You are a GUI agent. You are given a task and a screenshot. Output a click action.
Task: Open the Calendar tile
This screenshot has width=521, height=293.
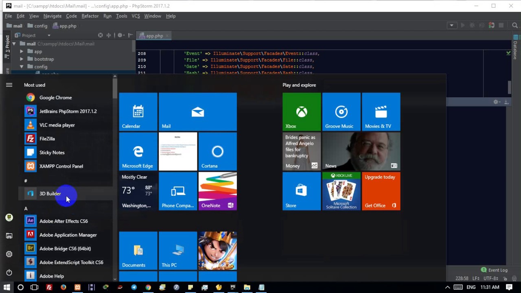click(138, 112)
